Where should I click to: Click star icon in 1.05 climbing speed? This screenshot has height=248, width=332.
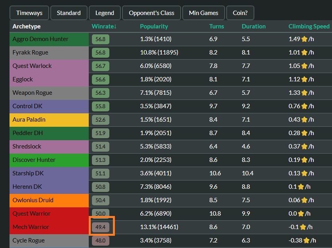pos(304,66)
